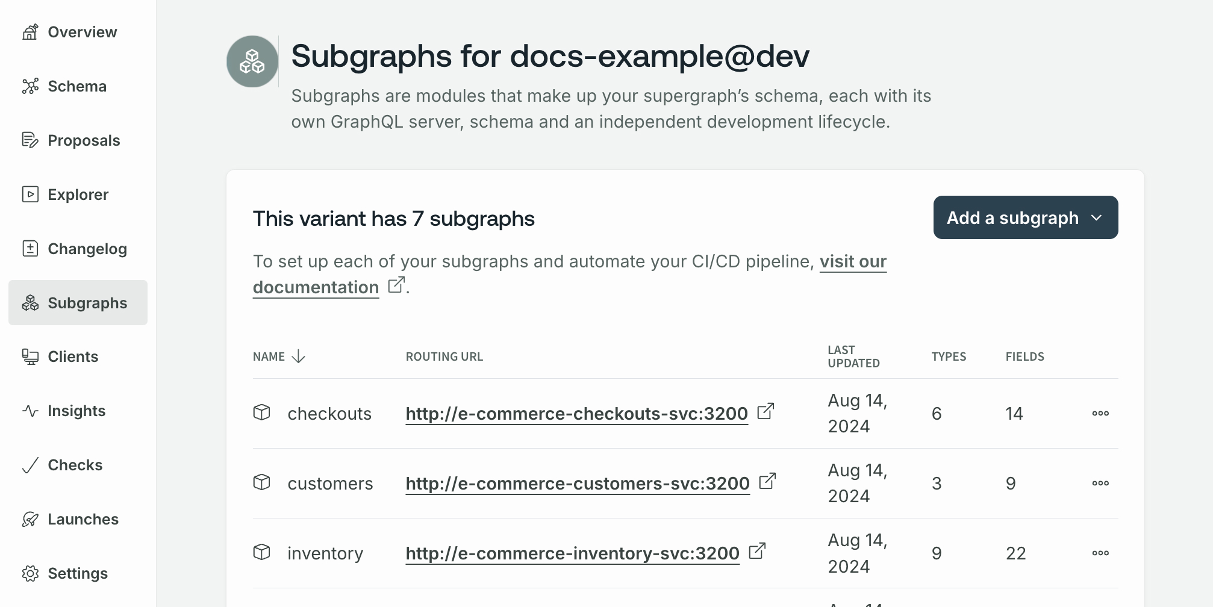Click the Clients monitor icon
The image size is (1213, 607).
tap(30, 356)
